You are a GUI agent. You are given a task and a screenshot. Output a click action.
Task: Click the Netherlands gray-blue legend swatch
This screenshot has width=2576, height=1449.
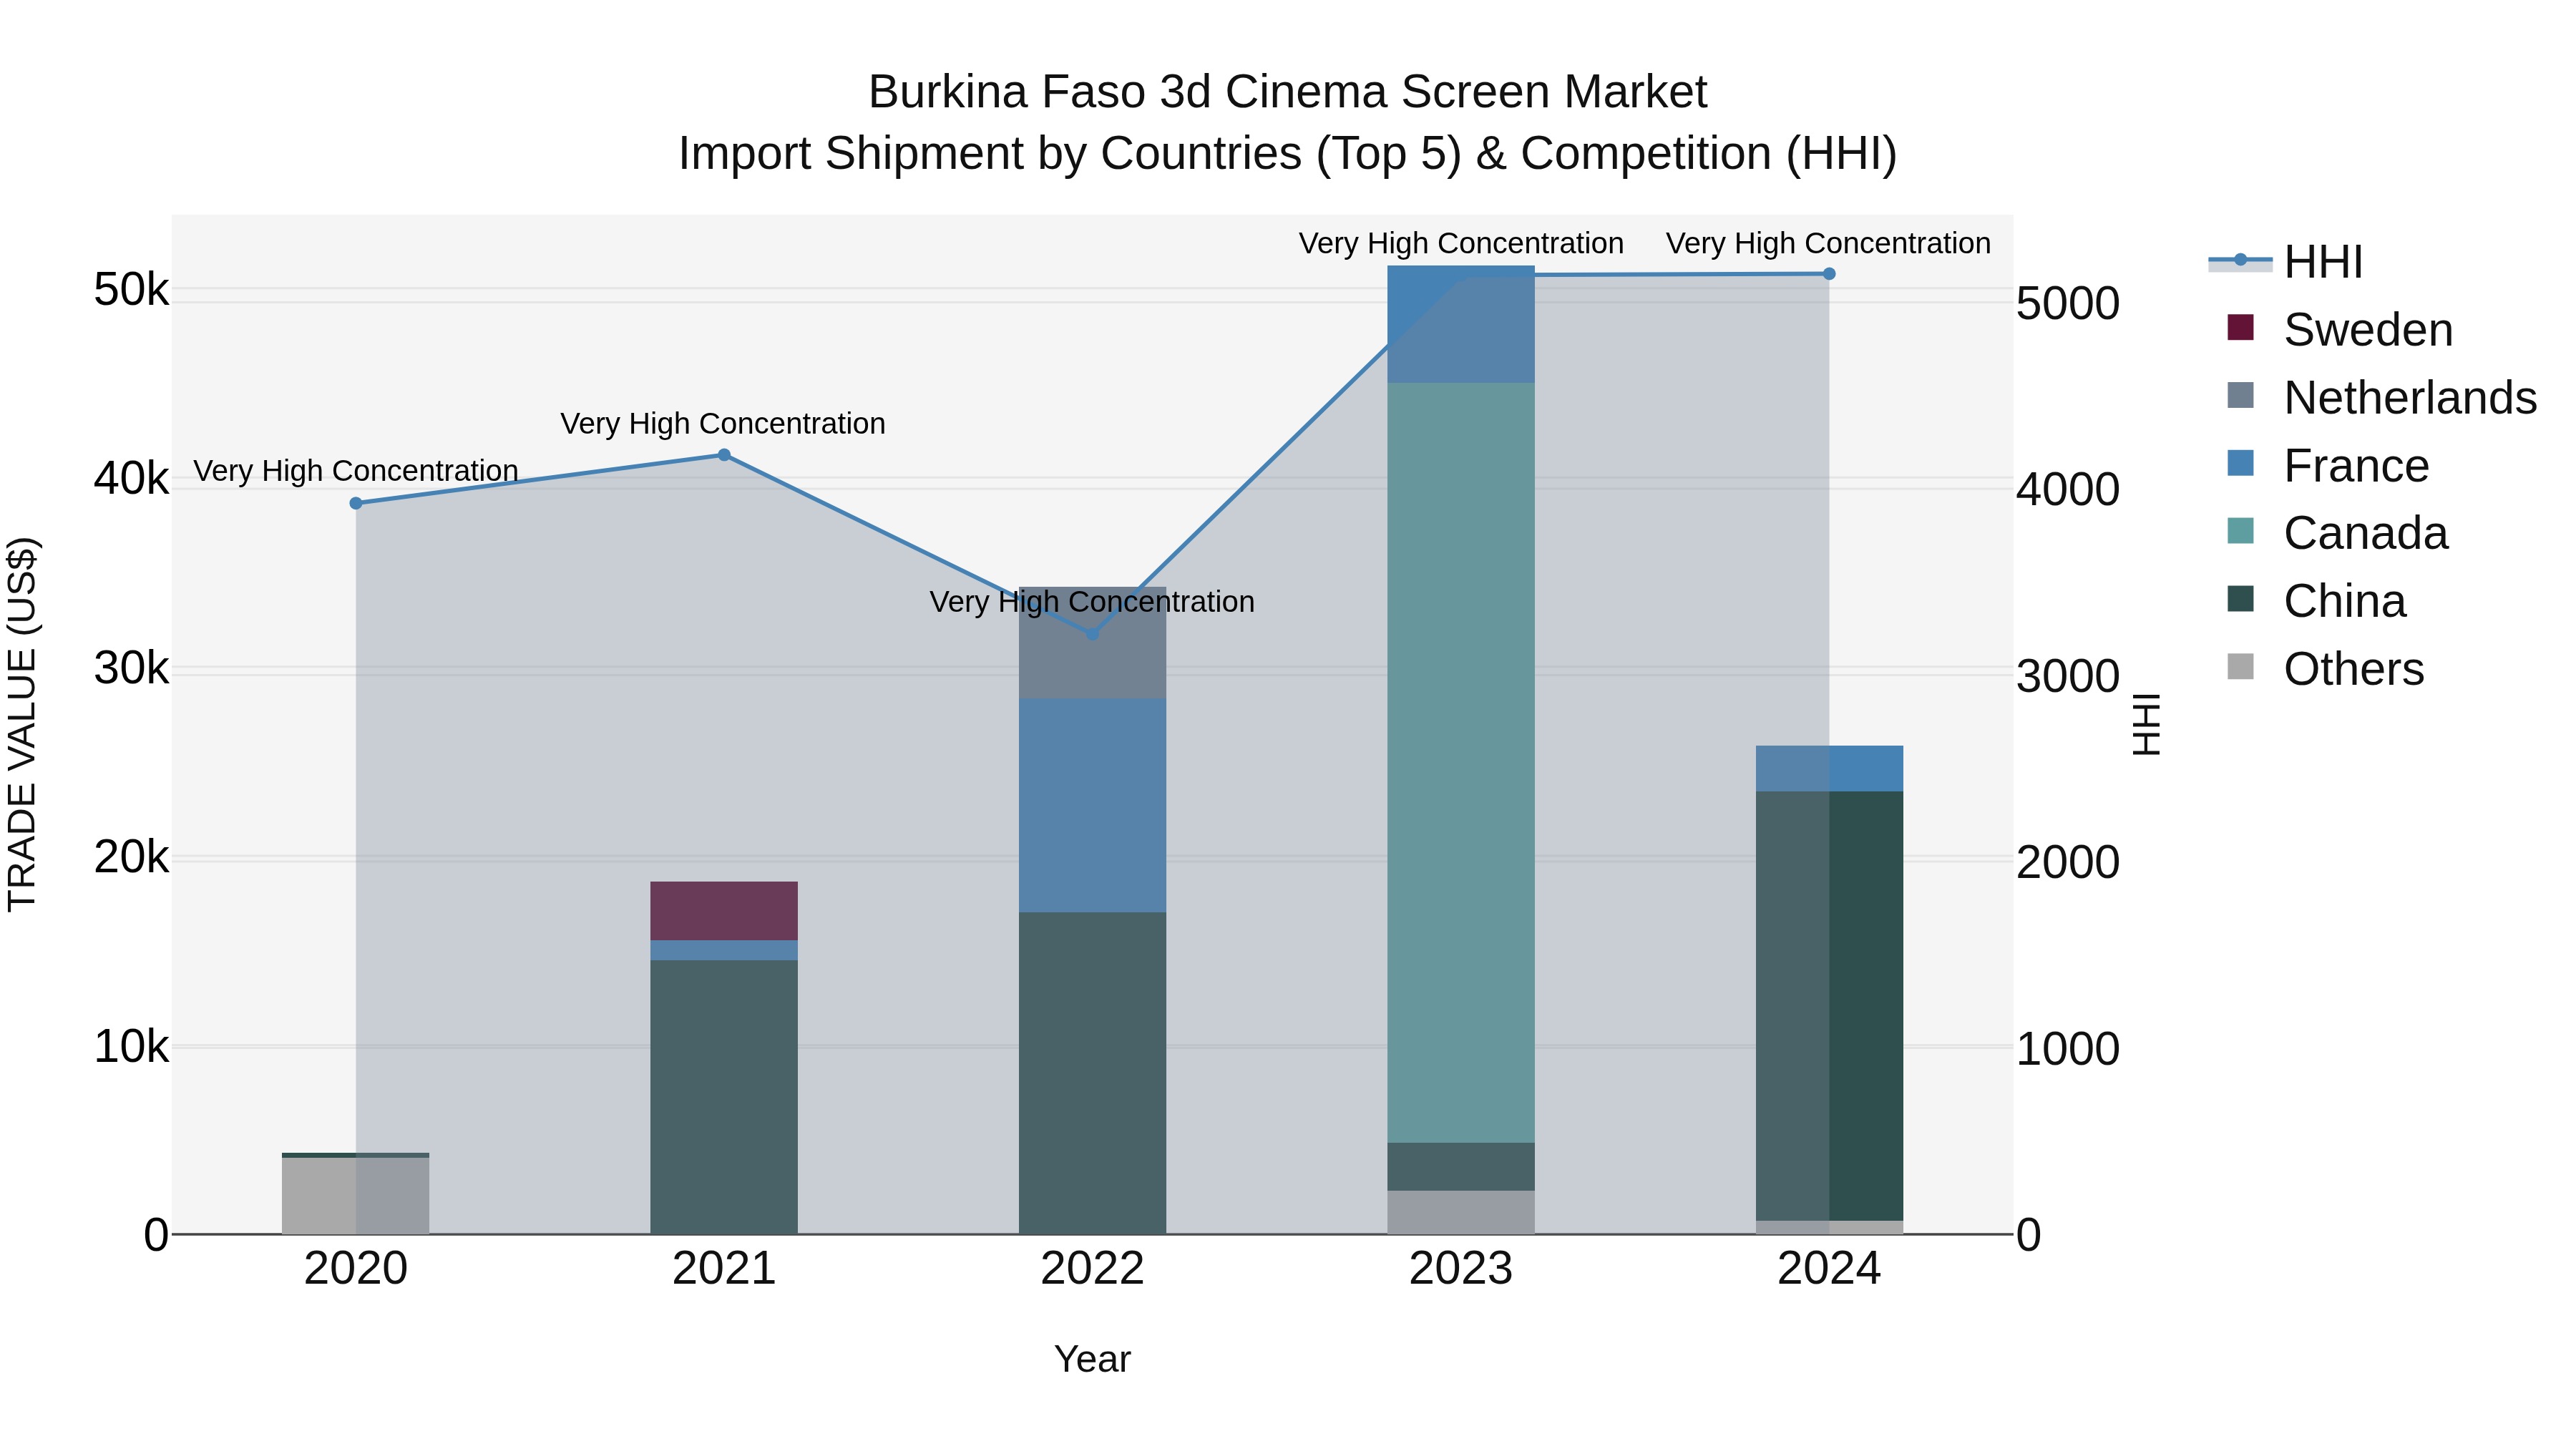[2240, 395]
